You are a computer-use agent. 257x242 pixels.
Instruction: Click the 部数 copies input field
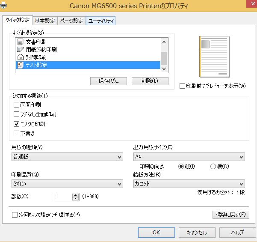pos(63,197)
